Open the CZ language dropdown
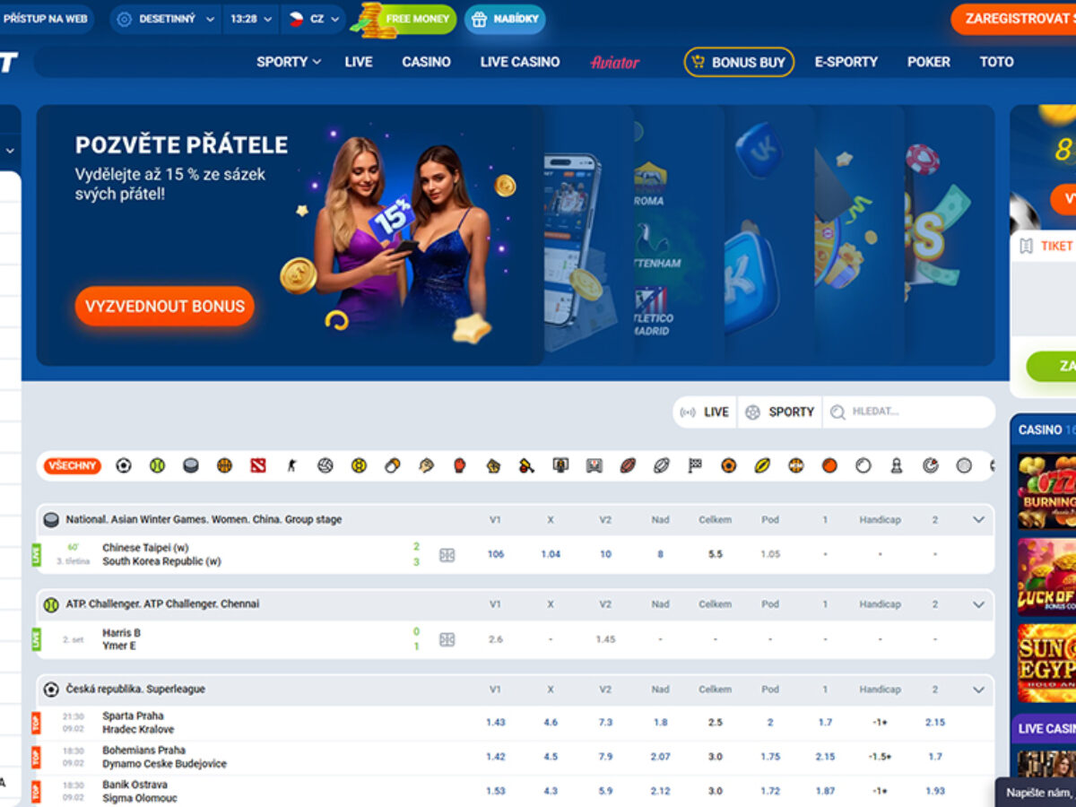Image resolution: width=1076 pixels, height=807 pixels. tap(321, 19)
